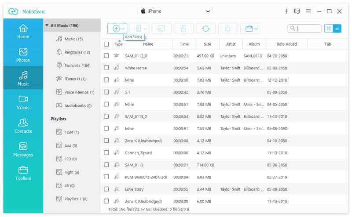Open Contacts section in sidebar

23,126
